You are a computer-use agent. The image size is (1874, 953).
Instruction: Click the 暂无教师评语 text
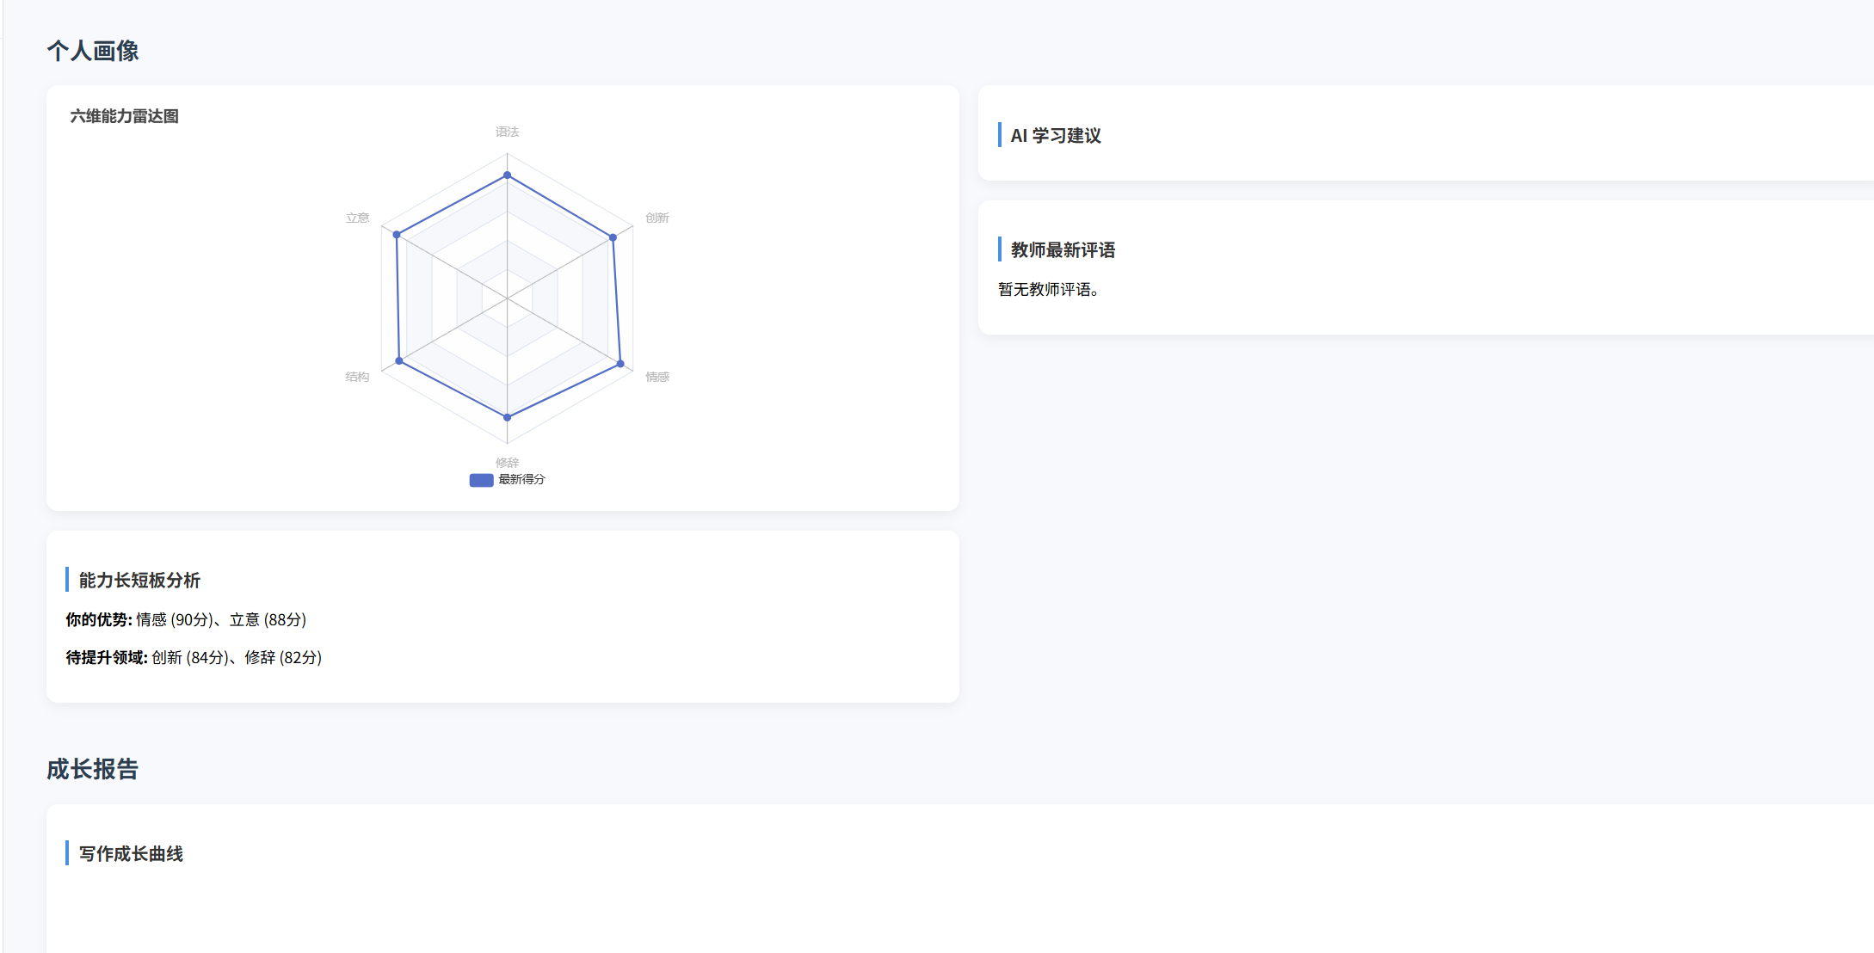point(1048,290)
